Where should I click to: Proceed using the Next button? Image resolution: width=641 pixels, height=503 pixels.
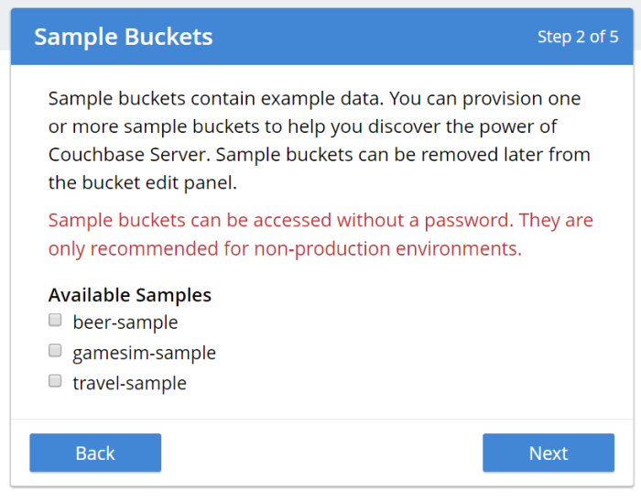point(549,453)
